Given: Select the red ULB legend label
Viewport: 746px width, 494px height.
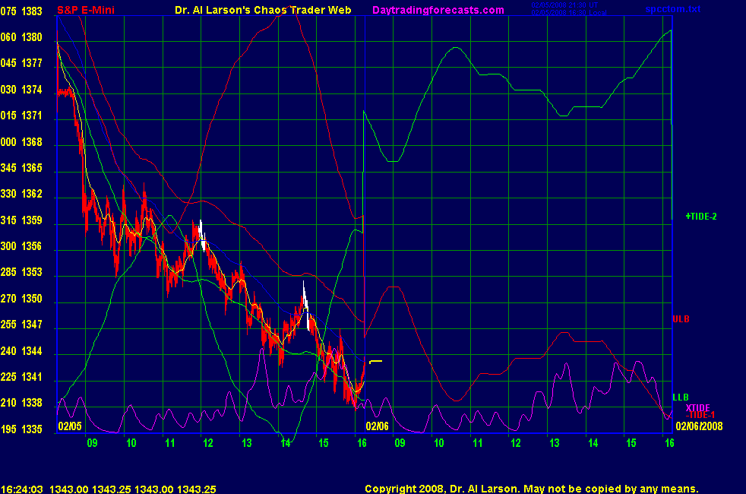Looking at the screenshot, I should [x=681, y=318].
